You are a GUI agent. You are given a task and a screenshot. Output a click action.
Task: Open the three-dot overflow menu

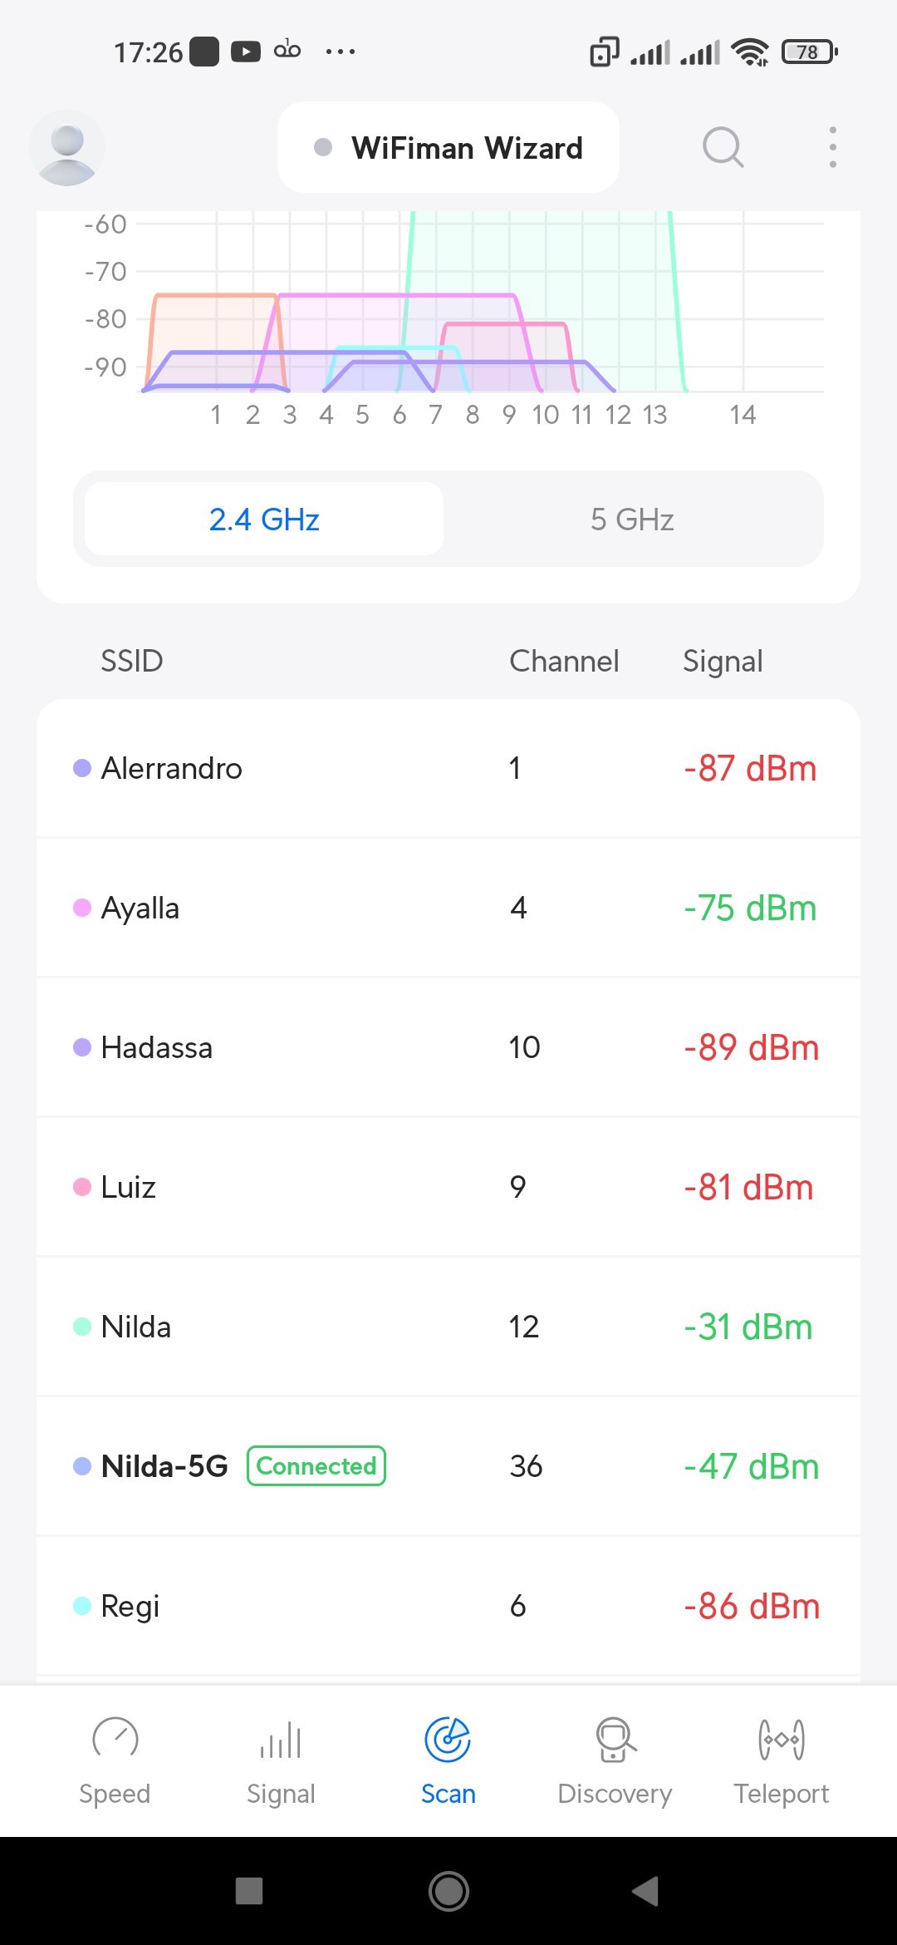(832, 148)
